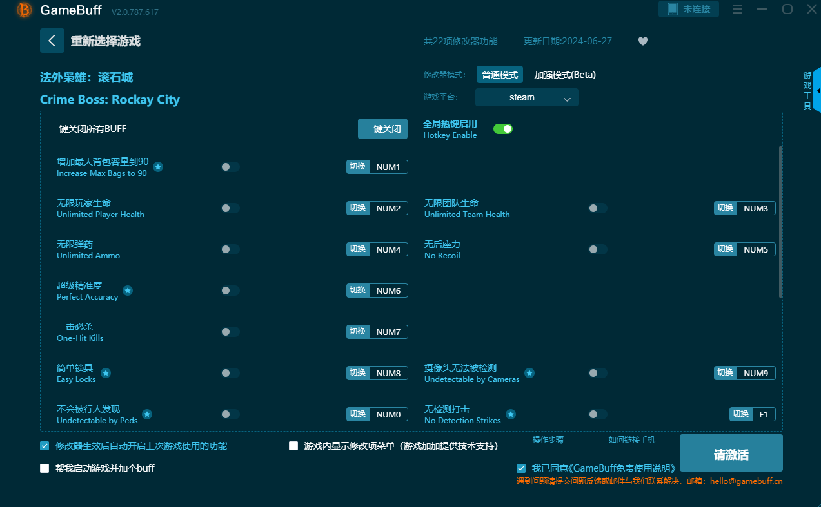Screen dimensions: 821x507
Task: Click star icon beside Easy Locks
Action: coord(106,373)
